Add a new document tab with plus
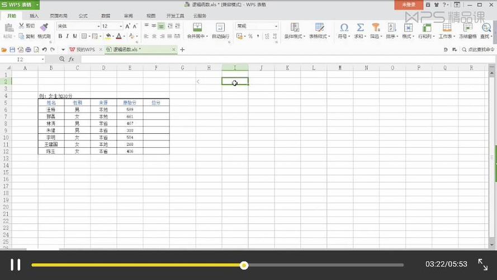 click(x=182, y=49)
